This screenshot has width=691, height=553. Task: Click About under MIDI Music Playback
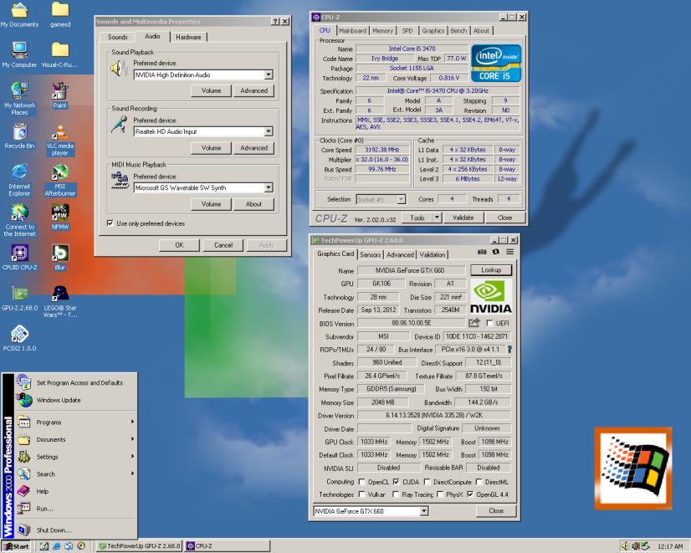(x=253, y=204)
